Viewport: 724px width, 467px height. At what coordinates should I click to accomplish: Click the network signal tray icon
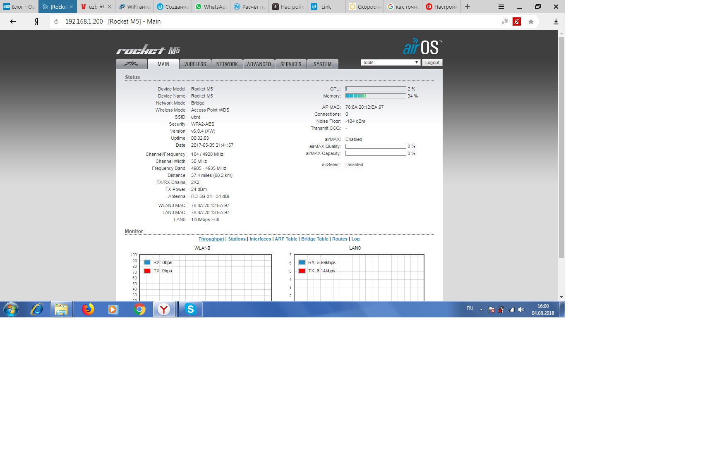[x=511, y=309]
